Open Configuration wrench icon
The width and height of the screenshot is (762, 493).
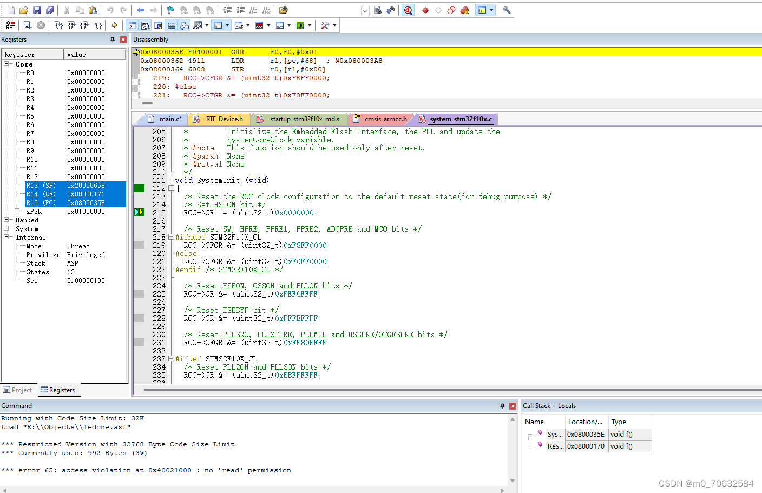pos(507,10)
